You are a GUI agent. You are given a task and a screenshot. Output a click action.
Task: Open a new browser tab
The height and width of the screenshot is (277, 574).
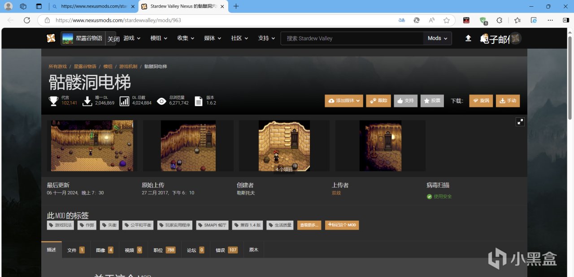tap(236, 6)
